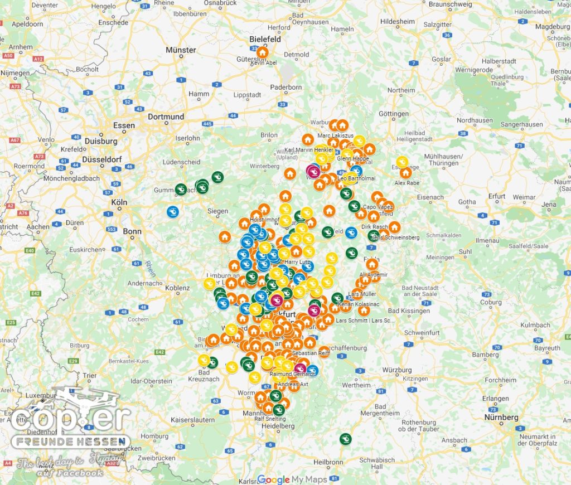Click the orange home marker northeast of Brilon
Image resolution: width=571 pixels, height=485 pixels.
(x=307, y=139)
